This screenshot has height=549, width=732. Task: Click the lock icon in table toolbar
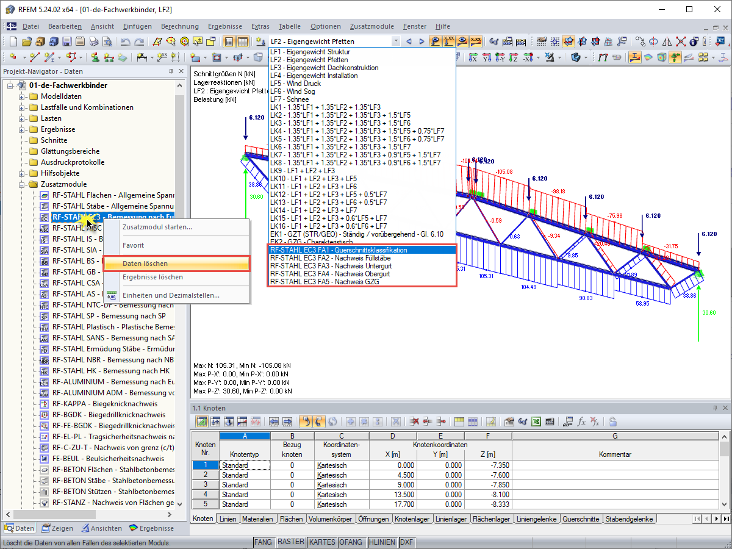[x=612, y=422]
